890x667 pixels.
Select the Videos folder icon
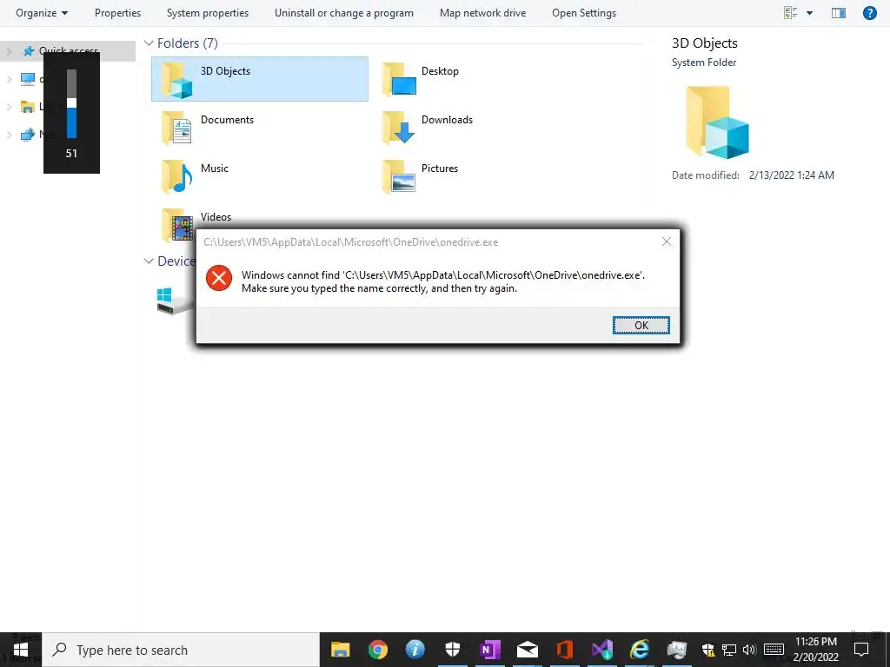176,225
